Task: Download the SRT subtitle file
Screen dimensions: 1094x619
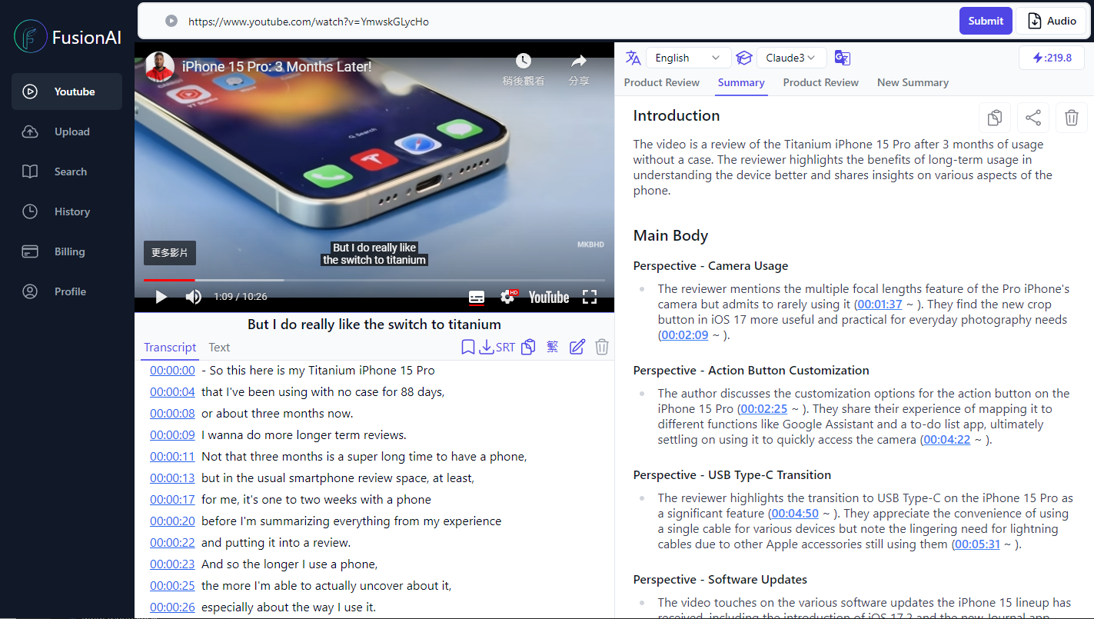Action: (x=497, y=348)
